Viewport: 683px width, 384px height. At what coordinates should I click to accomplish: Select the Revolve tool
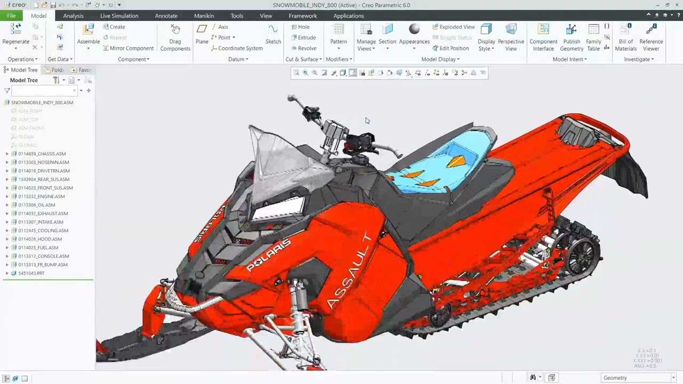click(x=303, y=48)
